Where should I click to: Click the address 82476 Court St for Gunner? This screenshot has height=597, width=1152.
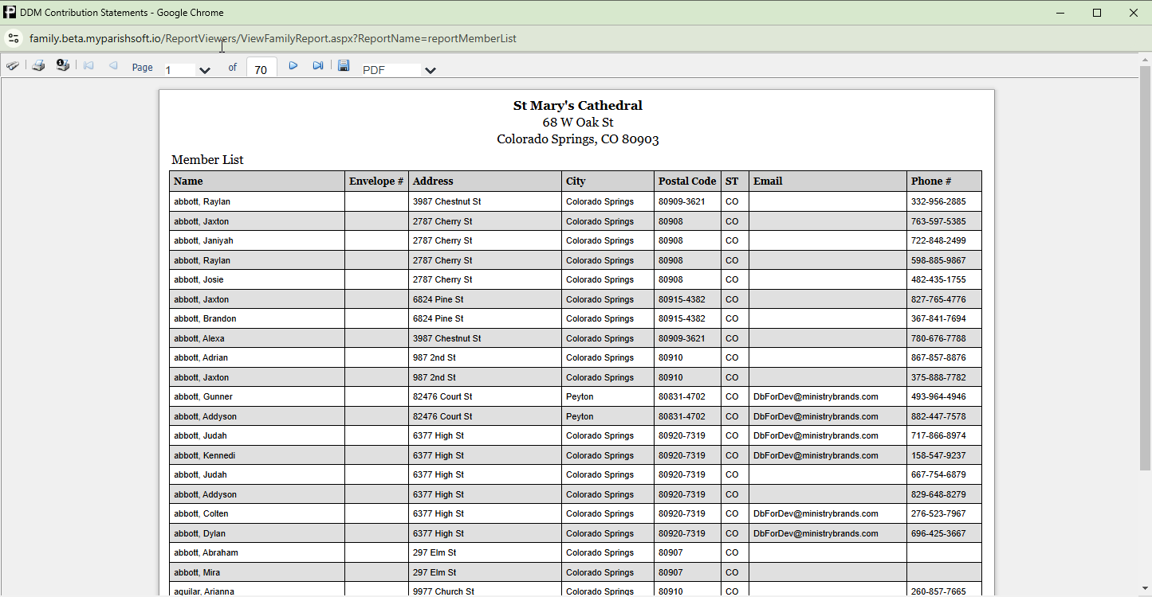pyautogui.click(x=442, y=397)
